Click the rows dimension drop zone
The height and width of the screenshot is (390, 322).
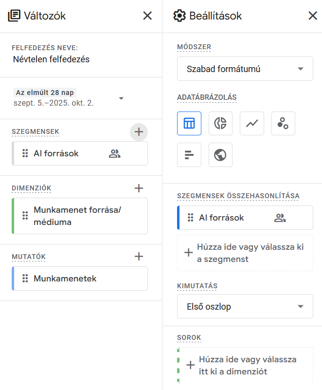[245, 365]
